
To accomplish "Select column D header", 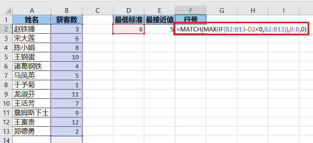I will (129, 10).
